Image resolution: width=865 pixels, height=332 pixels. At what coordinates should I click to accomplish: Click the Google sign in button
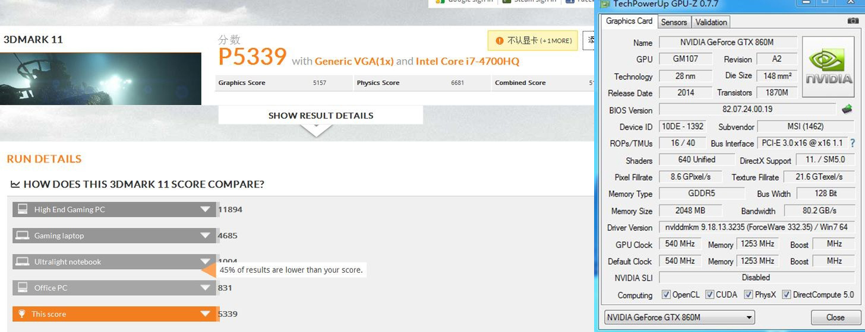click(x=464, y=2)
